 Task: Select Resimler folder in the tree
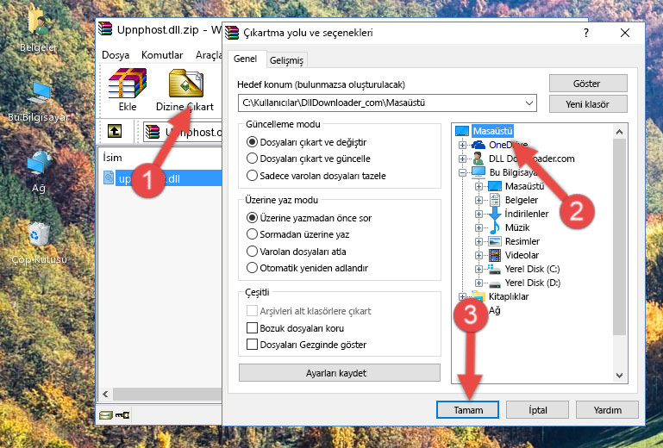522,241
